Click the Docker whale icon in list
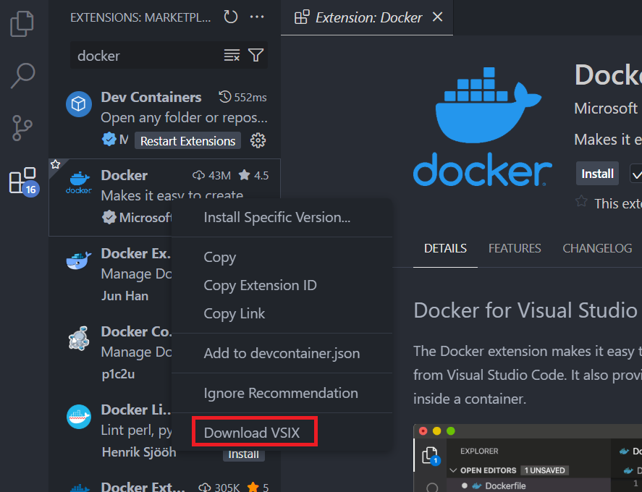 [79, 182]
